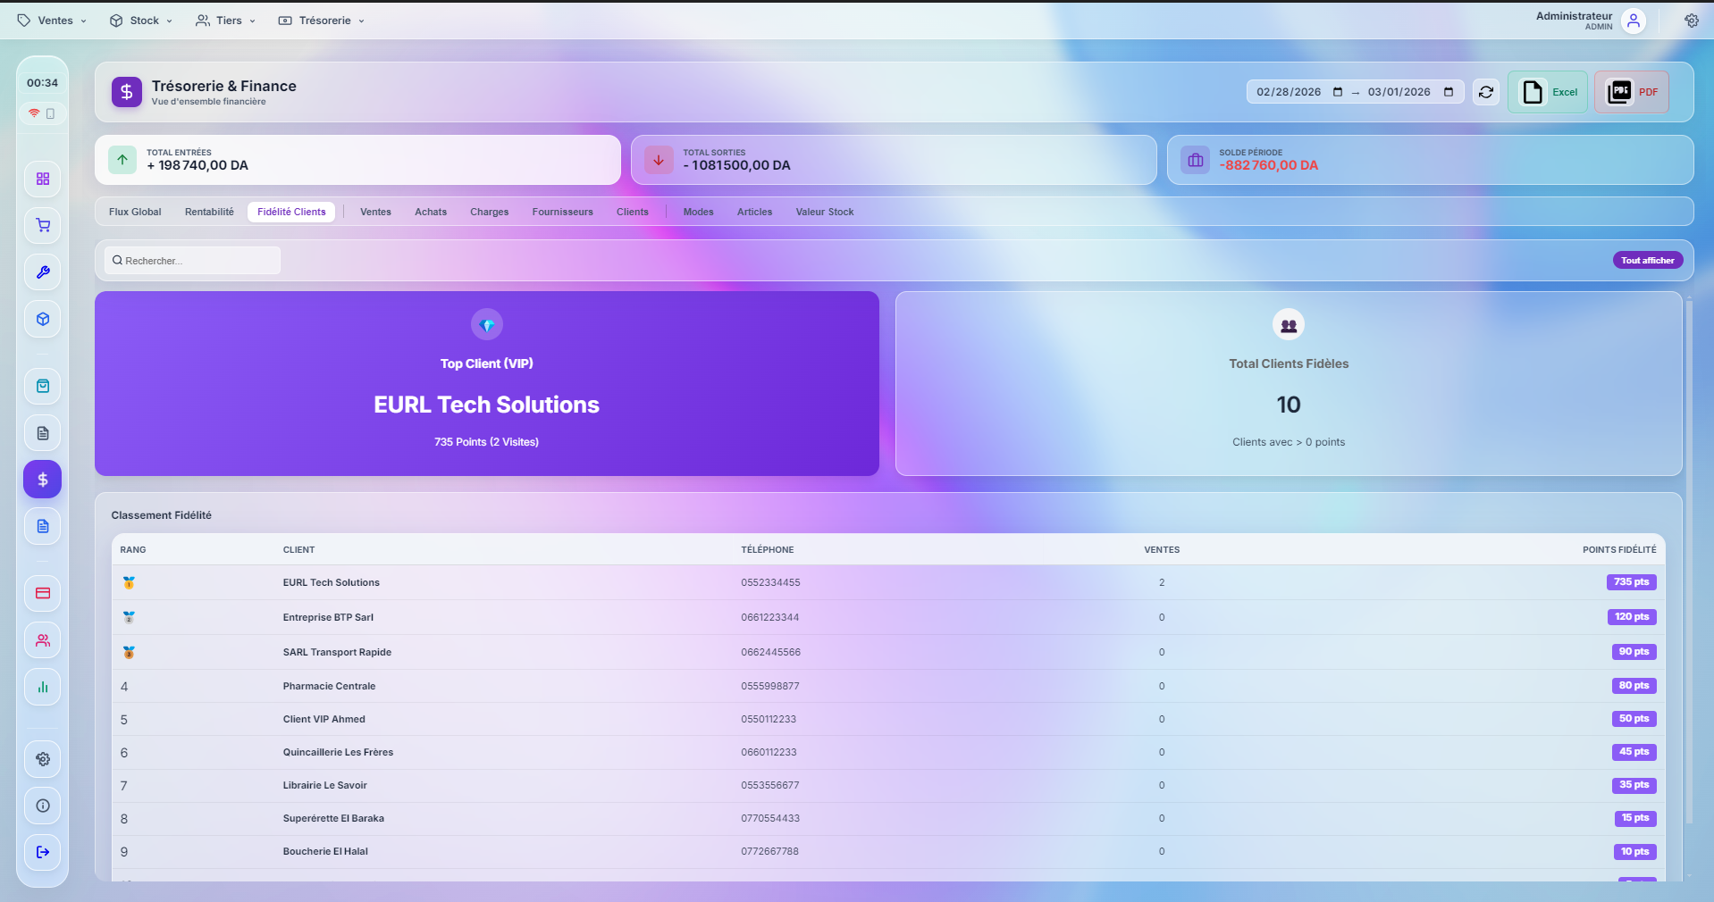
Task: Switch to the Flux Global tab
Action: click(x=134, y=212)
